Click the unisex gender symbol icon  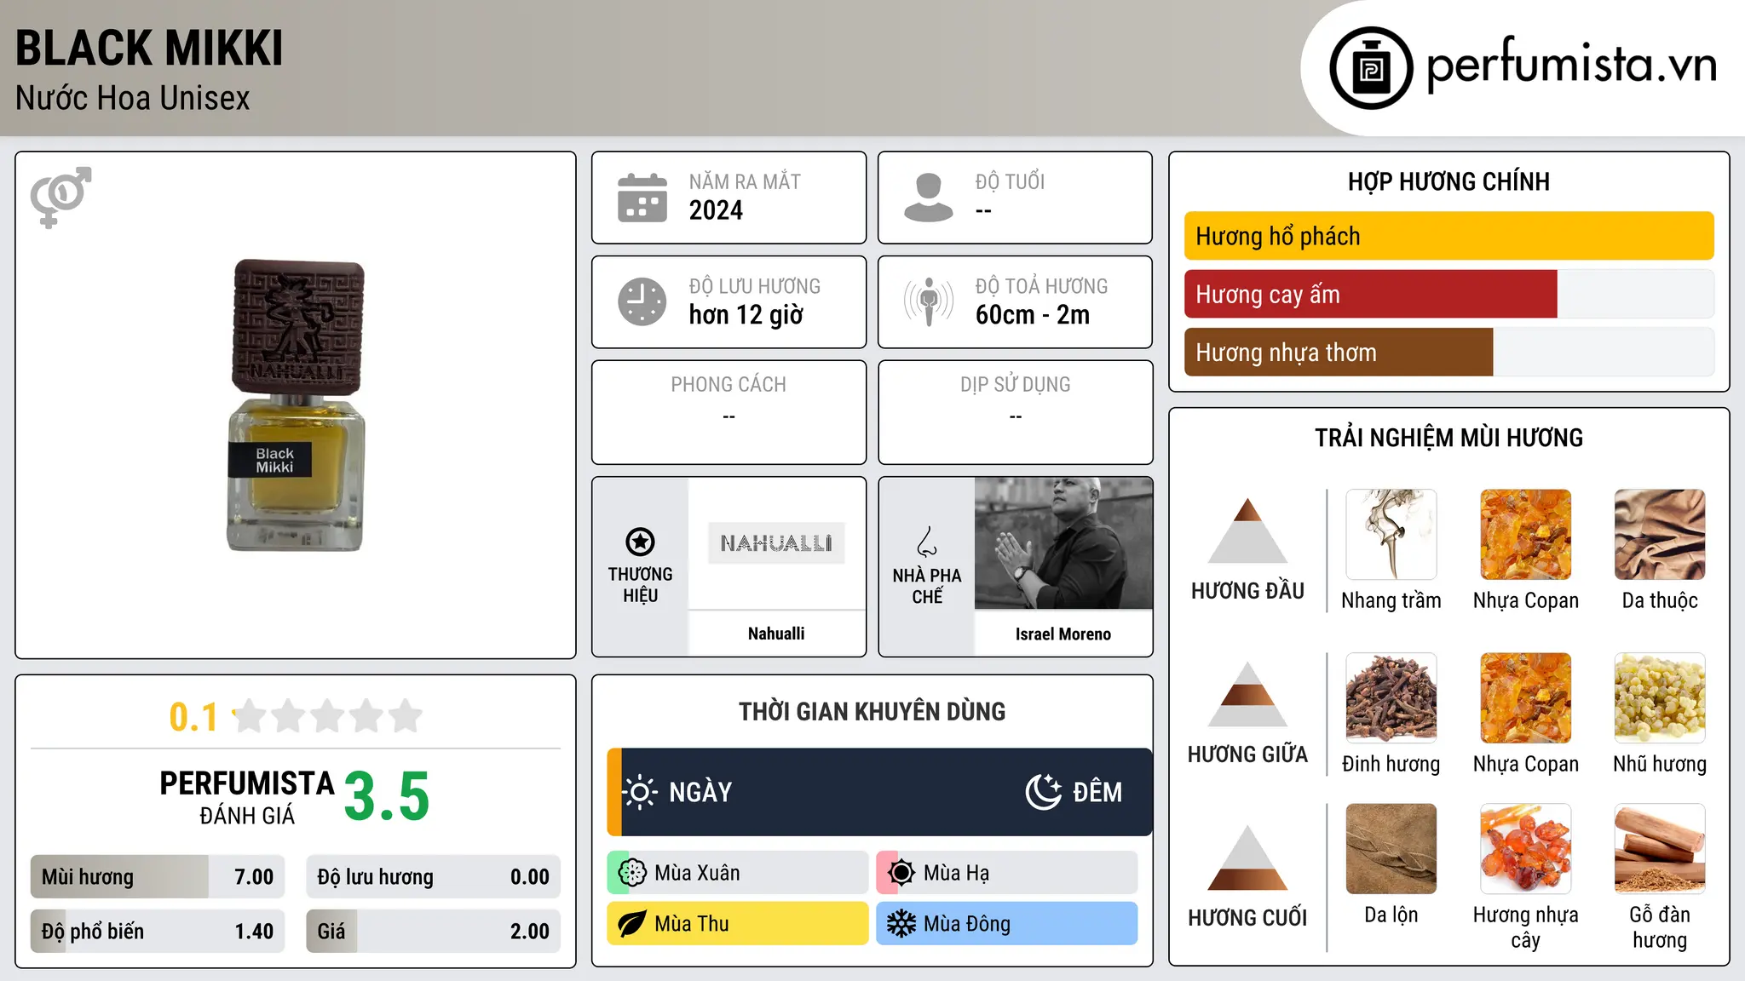click(60, 197)
